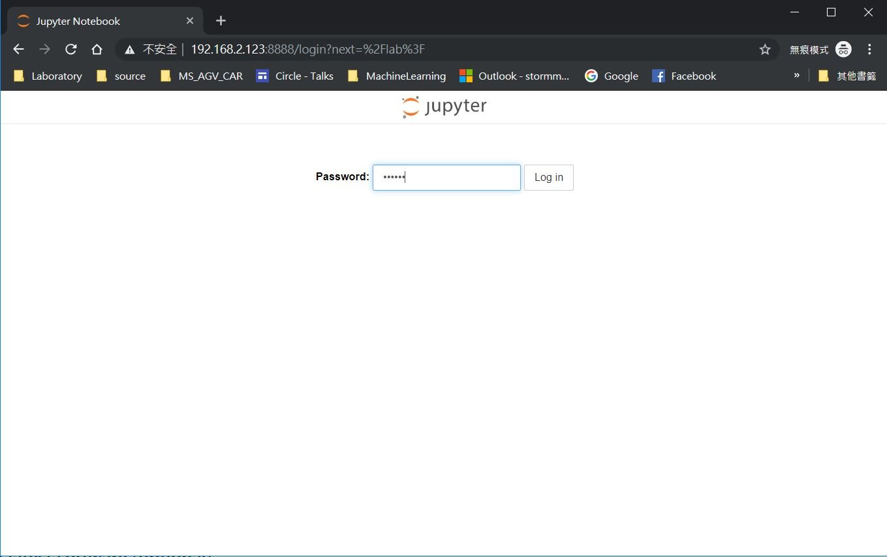This screenshot has width=887, height=557.
Task: Expand the hidden bookmarks chevron
Action: [796, 76]
